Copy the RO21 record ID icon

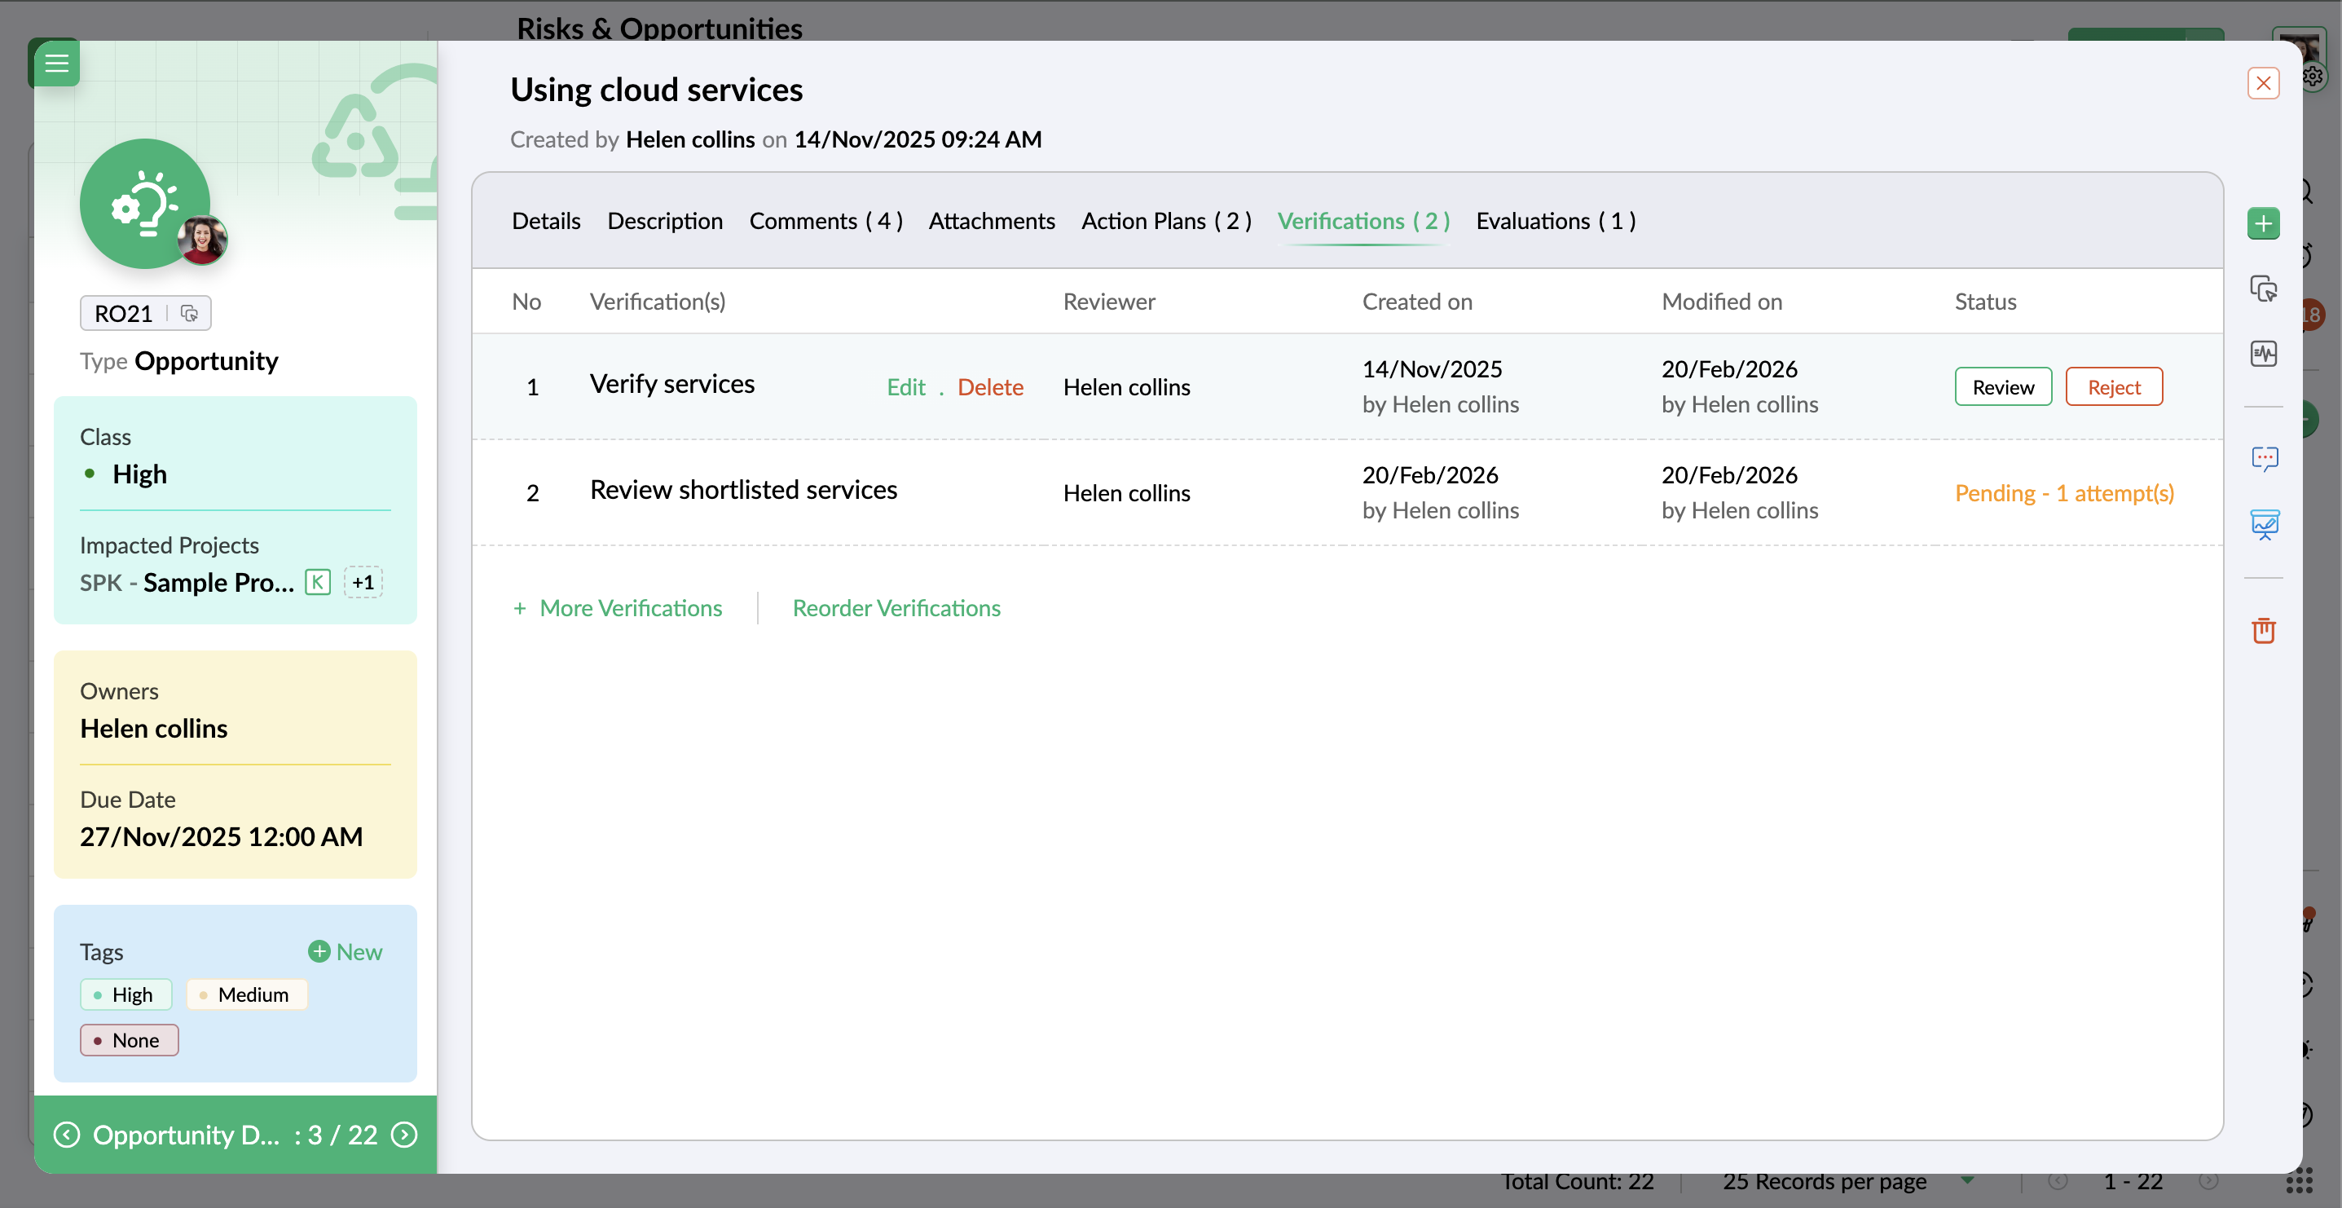[x=189, y=313]
